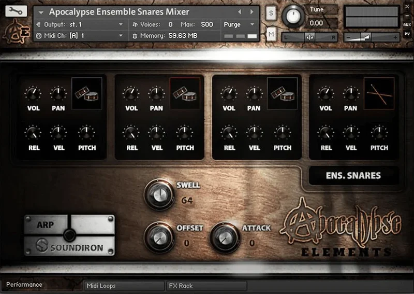Click the first layer PAN knob

coord(58,93)
